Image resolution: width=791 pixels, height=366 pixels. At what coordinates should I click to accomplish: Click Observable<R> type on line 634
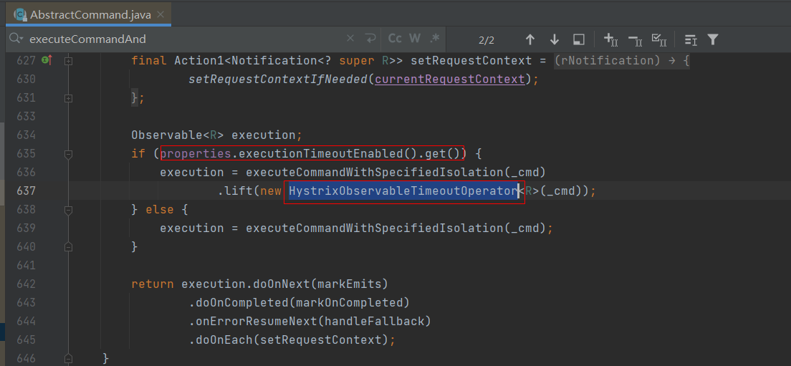point(178,135)
